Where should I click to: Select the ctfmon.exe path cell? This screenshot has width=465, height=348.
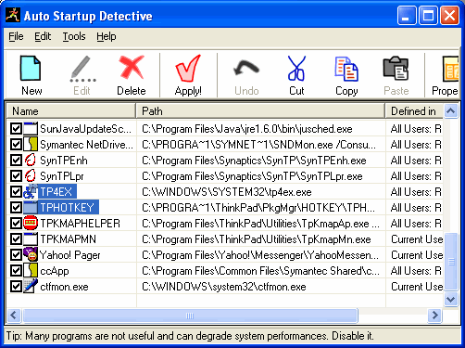pyautogui.click(x=261, y=286)
